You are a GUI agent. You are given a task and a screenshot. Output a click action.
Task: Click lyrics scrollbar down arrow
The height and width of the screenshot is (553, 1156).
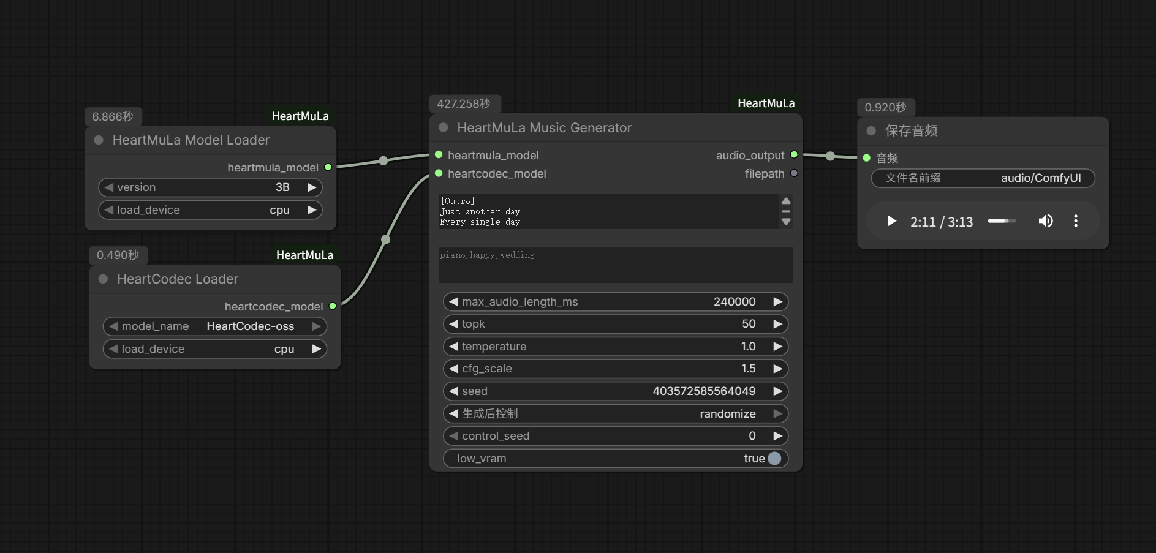[786, 222]
